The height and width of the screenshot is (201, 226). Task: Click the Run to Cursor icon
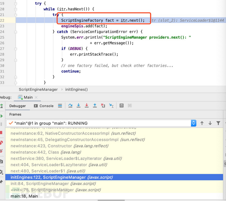(x=111, y=106)
